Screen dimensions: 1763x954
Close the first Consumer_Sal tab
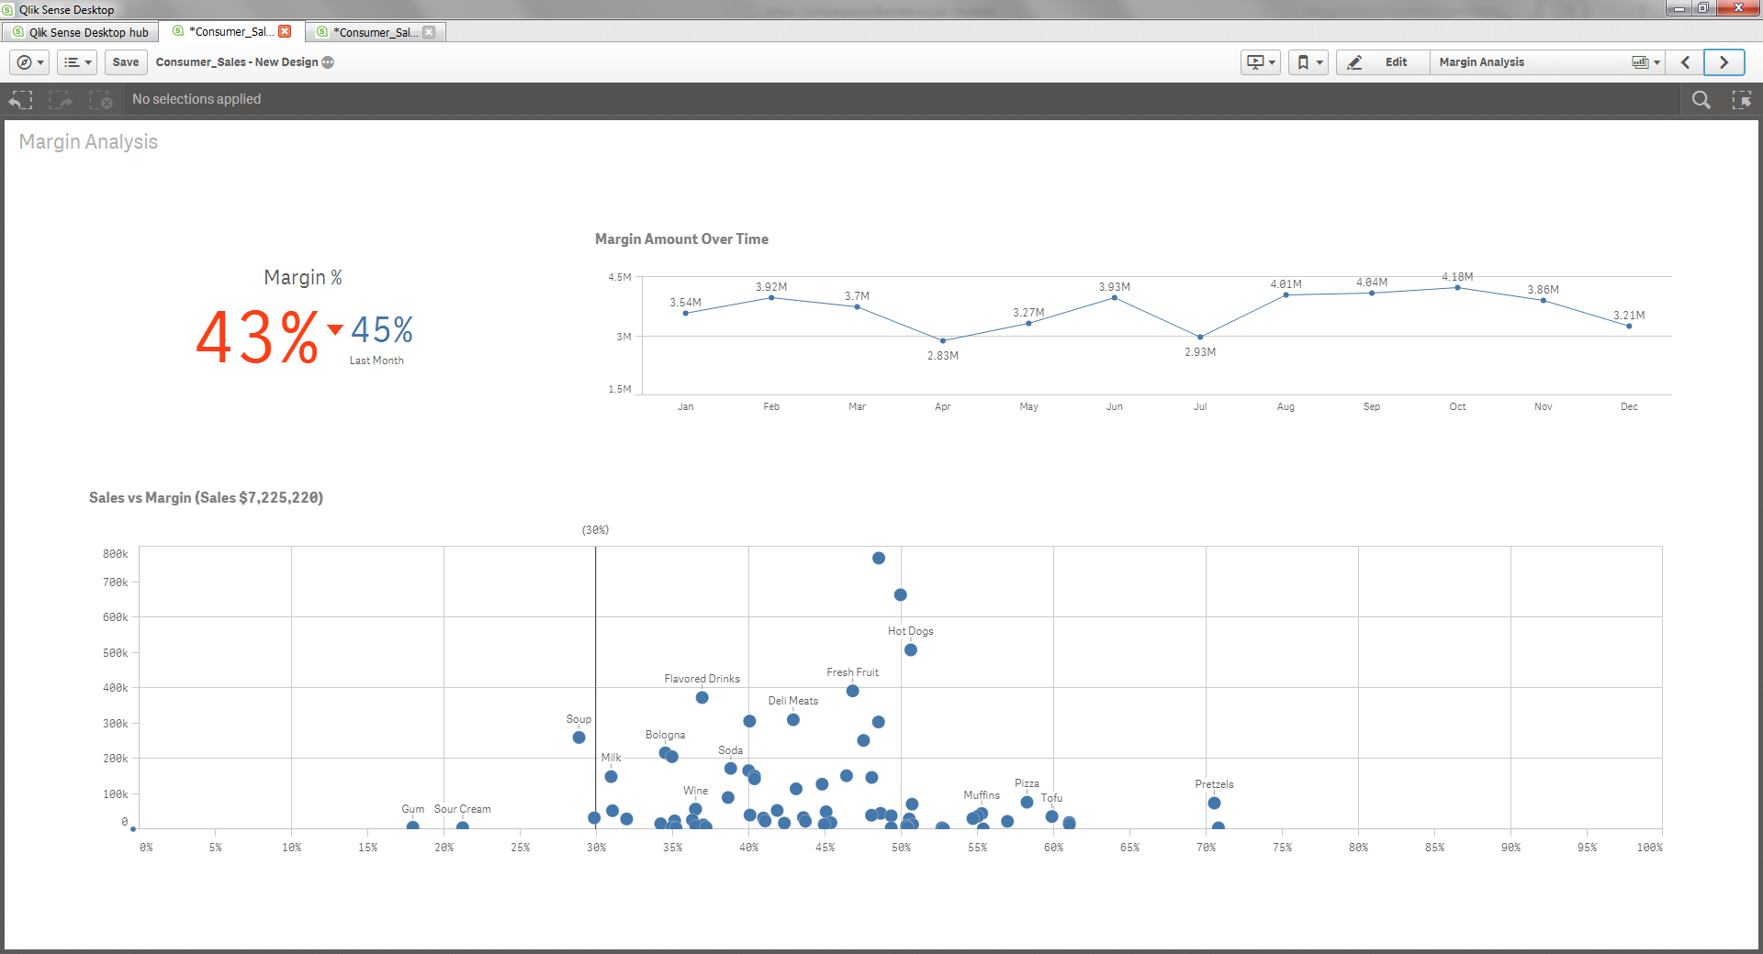click(x=286, y=31)
